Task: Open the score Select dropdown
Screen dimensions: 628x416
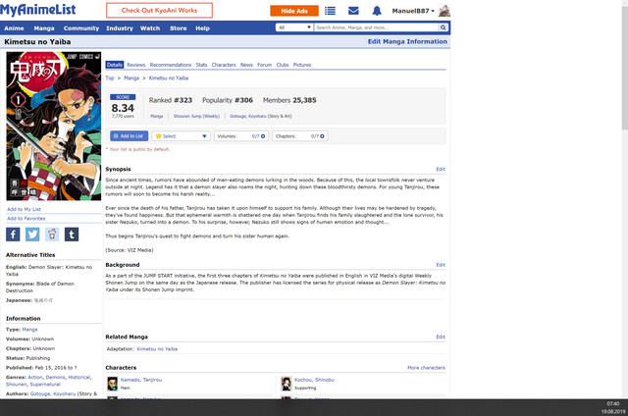Action: [180, 136]
